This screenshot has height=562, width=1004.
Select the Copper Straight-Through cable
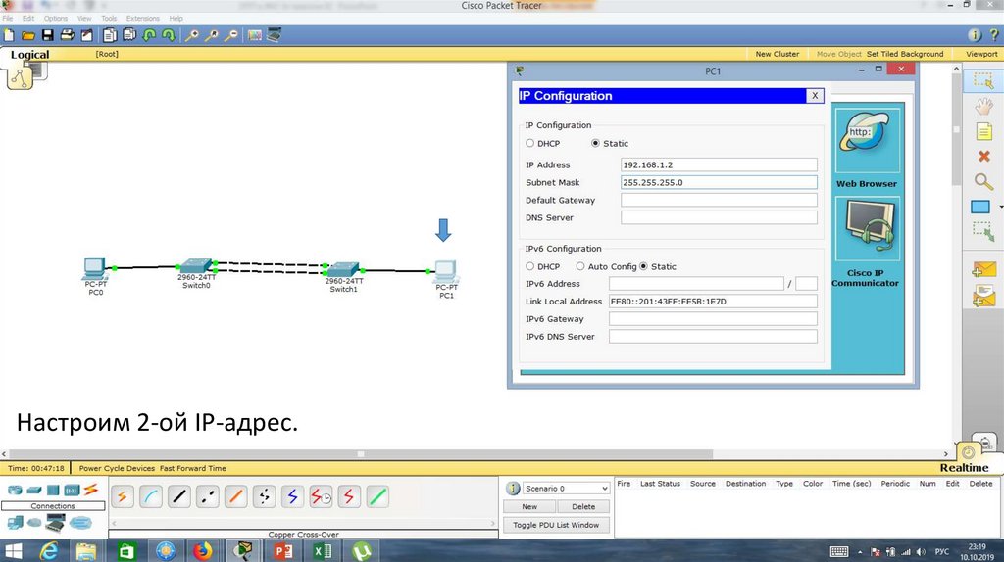coord(179,496)
